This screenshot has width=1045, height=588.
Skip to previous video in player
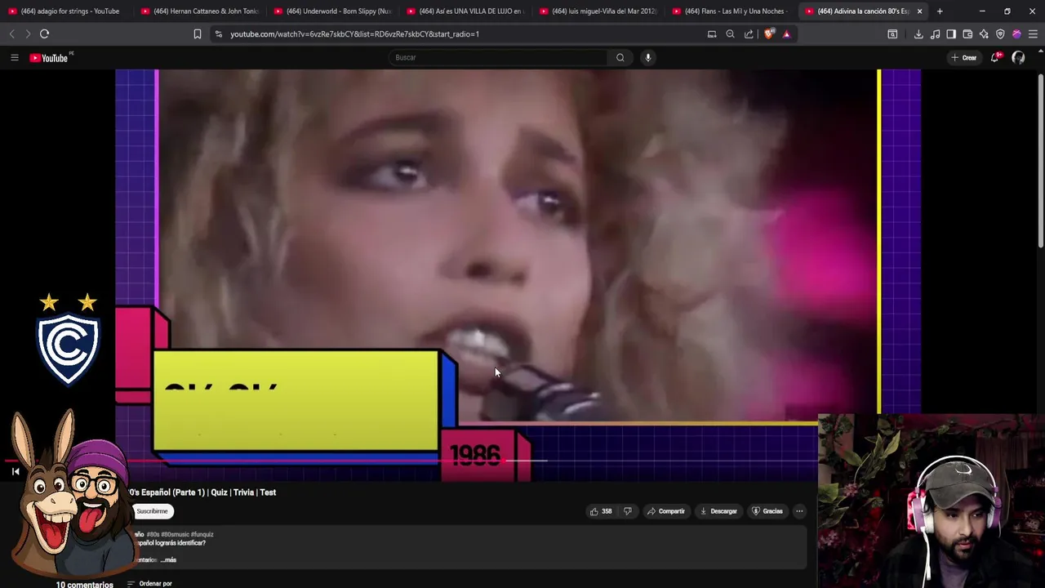(x=16, y=471)
